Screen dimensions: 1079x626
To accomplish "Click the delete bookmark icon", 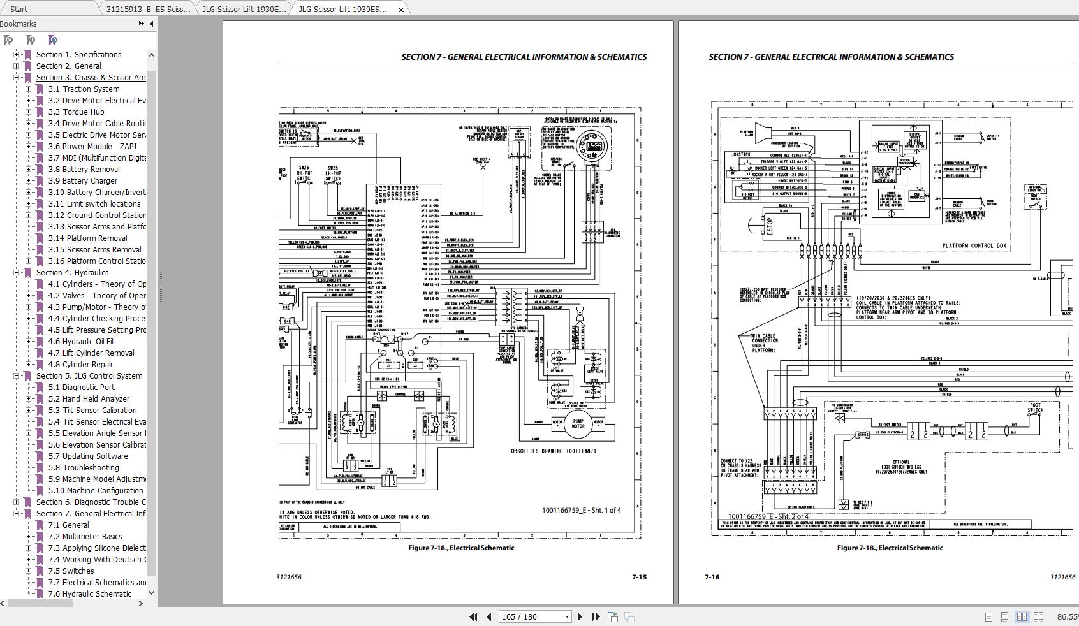I will point(8,40).
